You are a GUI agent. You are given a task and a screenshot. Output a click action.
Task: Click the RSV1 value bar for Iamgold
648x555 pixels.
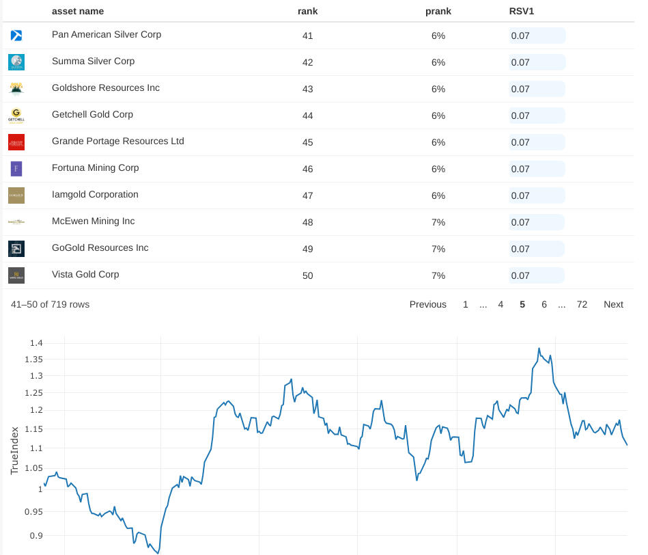(x=537, y=195)
